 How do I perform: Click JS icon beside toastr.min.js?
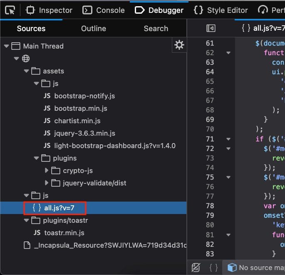pos(37,233)
